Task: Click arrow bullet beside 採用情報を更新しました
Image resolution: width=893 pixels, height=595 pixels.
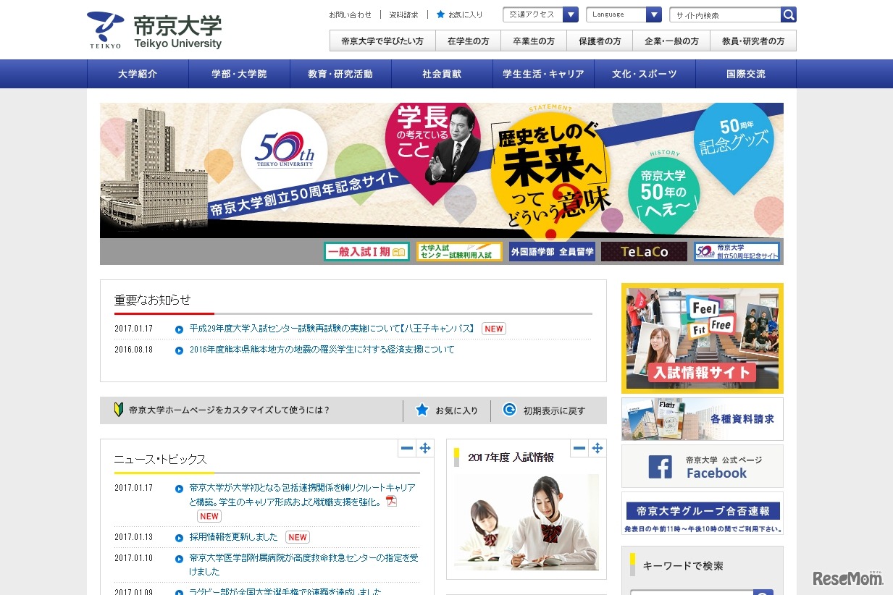Action: coord(179,538)
